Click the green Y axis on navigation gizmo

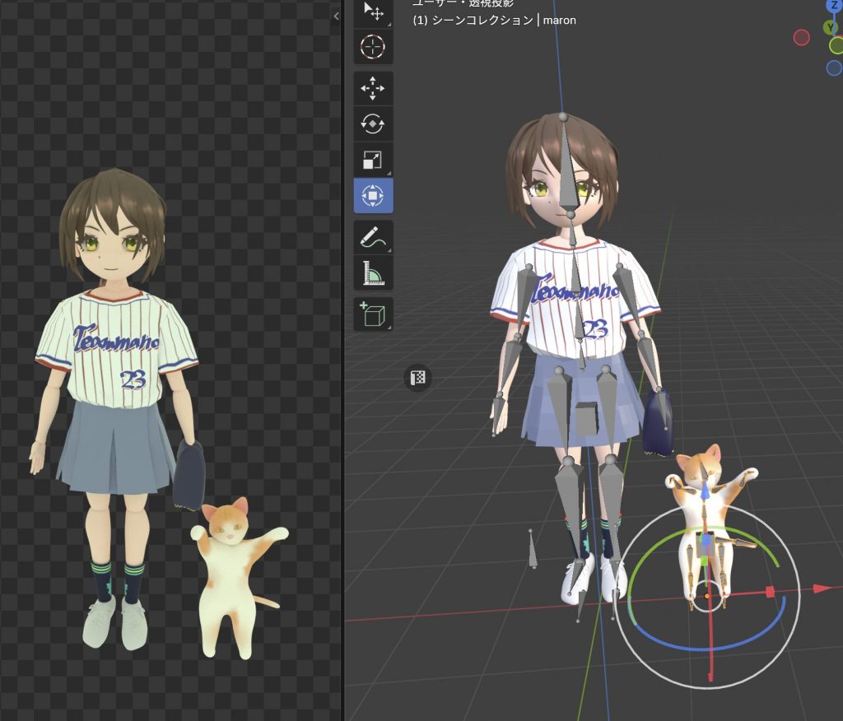[x=830, y=28]
